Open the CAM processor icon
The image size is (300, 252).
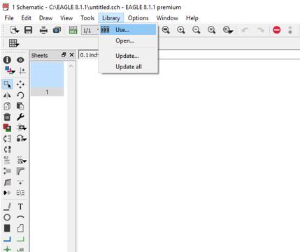[57, 30]
